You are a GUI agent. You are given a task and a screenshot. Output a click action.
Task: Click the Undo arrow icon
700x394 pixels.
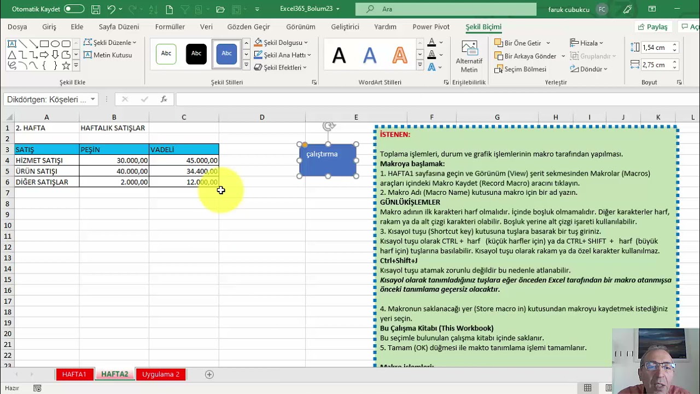pos(112,9)
